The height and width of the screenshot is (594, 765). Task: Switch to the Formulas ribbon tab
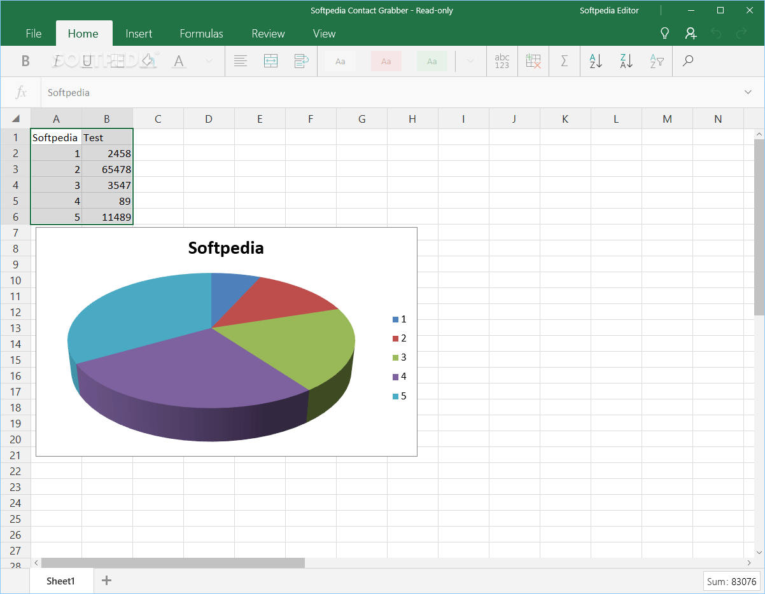pyautogui.click(x=201, y=33)
